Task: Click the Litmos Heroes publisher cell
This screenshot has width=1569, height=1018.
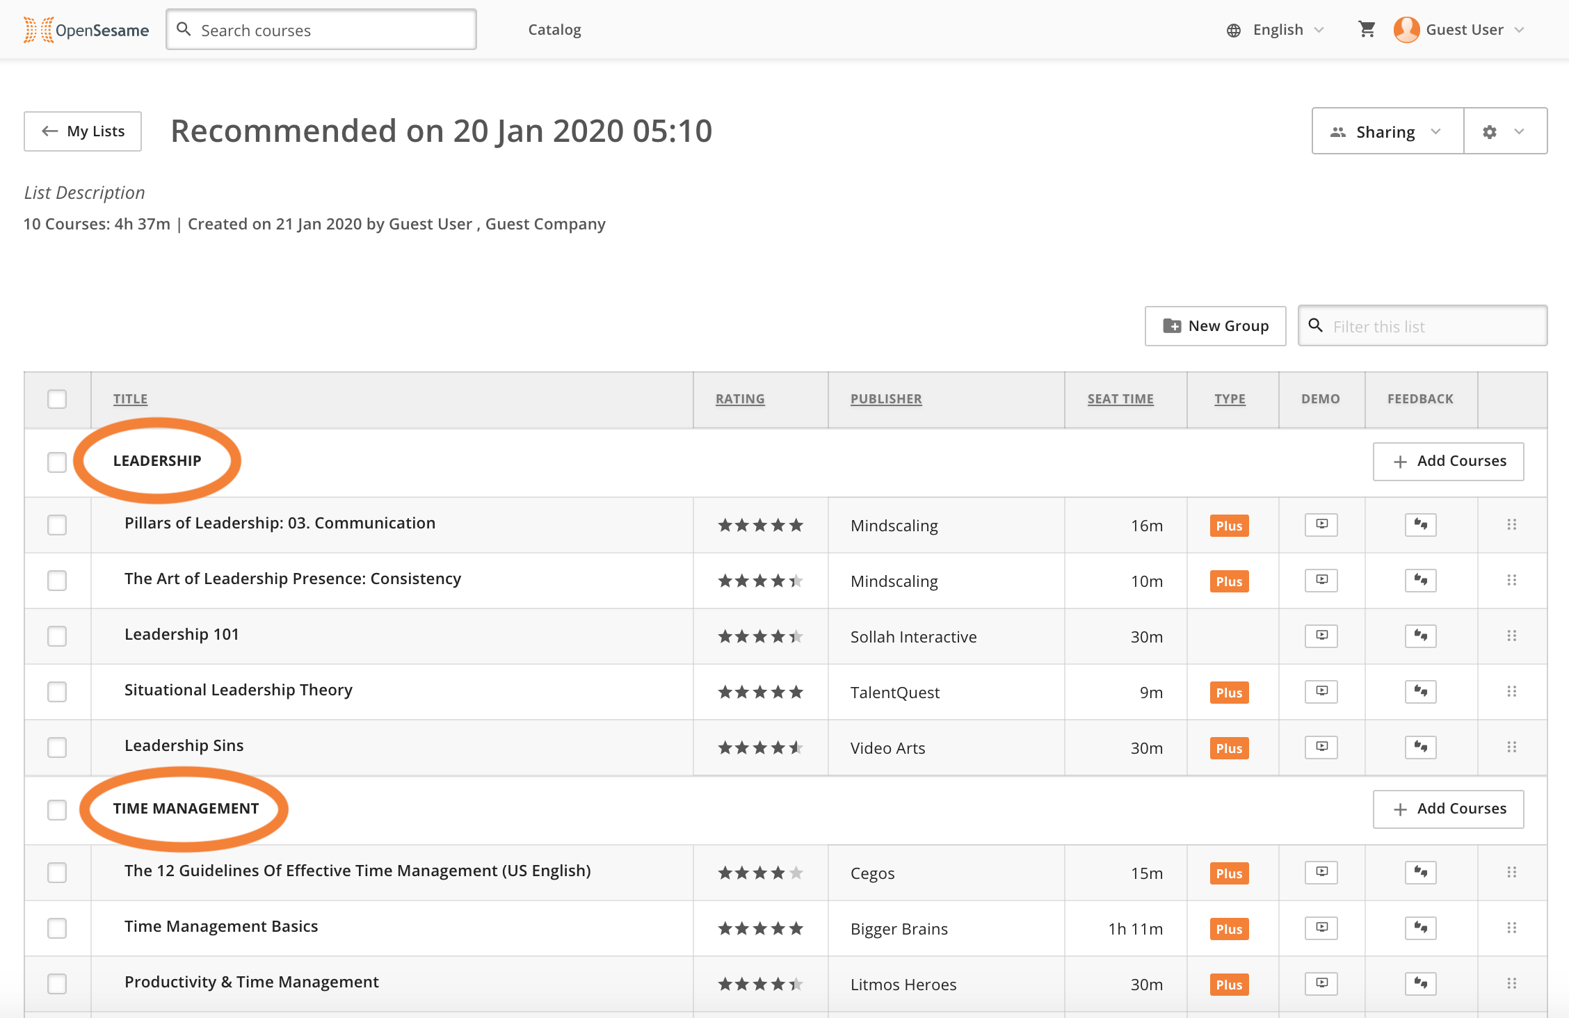Action: (903, 985)
